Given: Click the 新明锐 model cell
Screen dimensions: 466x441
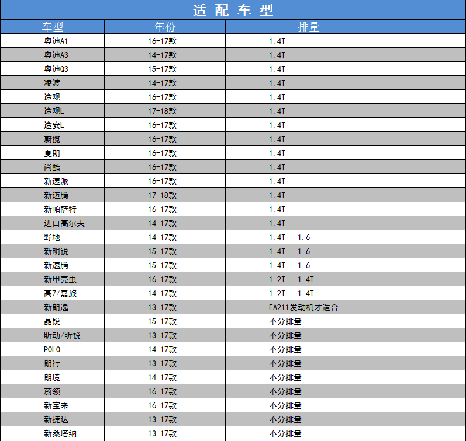Looking at the screenshot, I should (52, 251).
